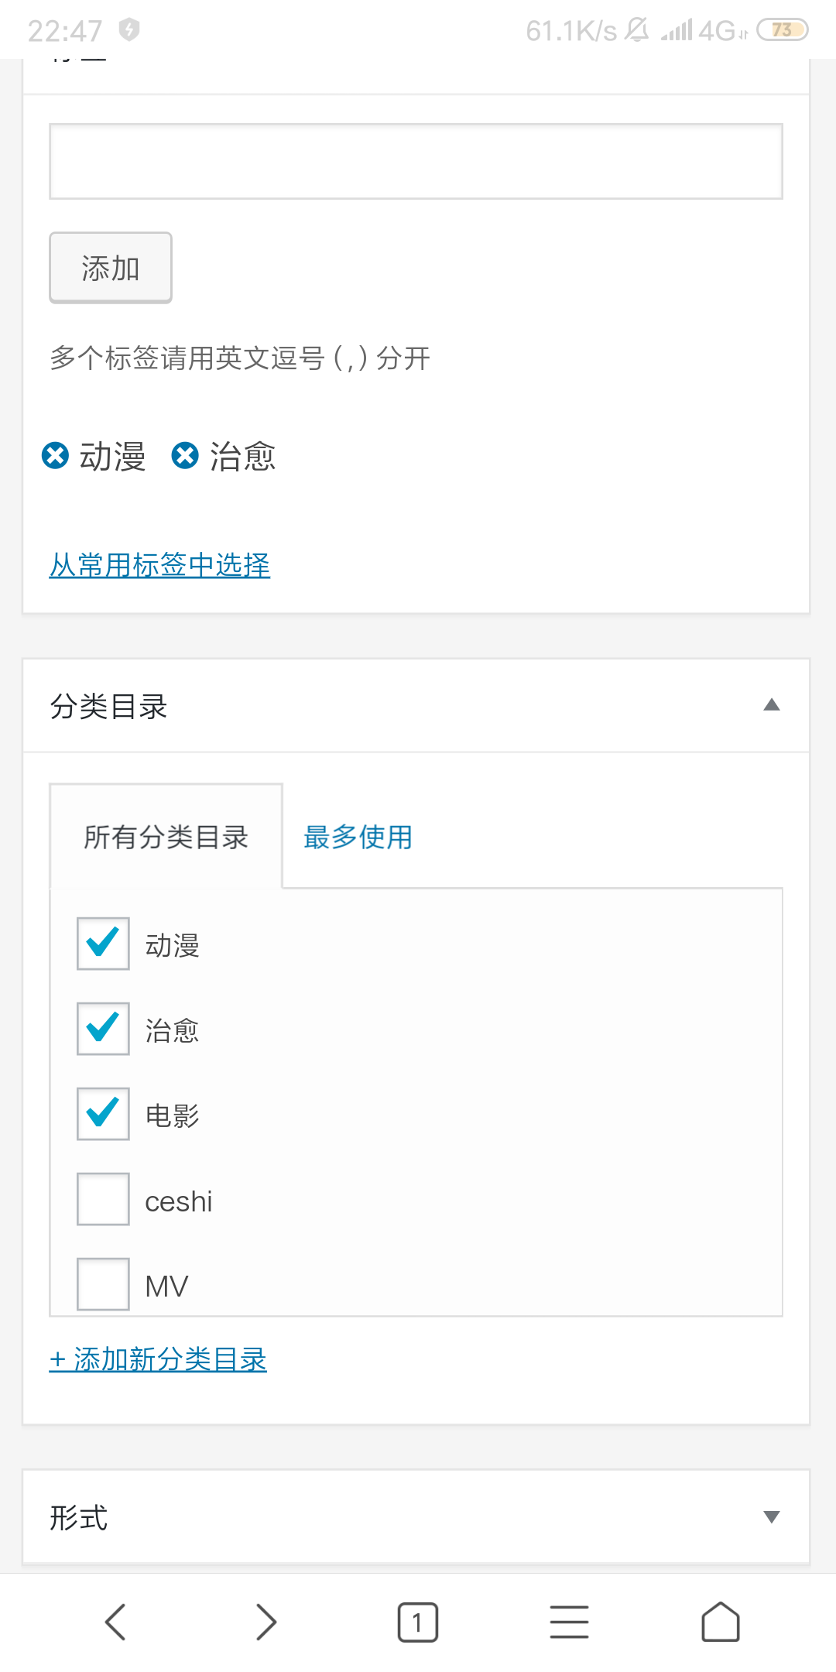Uncheck the 治愈 category checkbox

[x=103, y=1029]
